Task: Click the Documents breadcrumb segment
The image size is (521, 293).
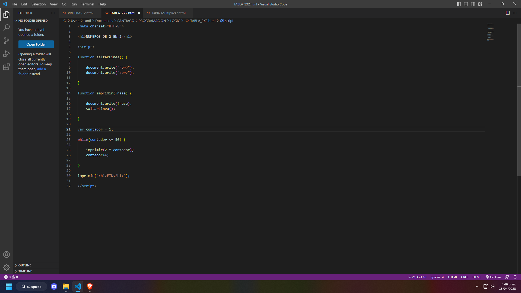Action: (104, 21)
